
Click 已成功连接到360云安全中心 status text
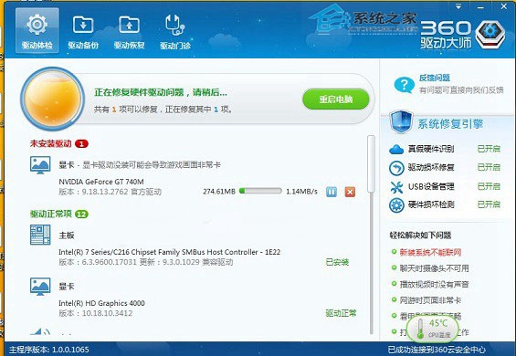click(x=437, y=350)
